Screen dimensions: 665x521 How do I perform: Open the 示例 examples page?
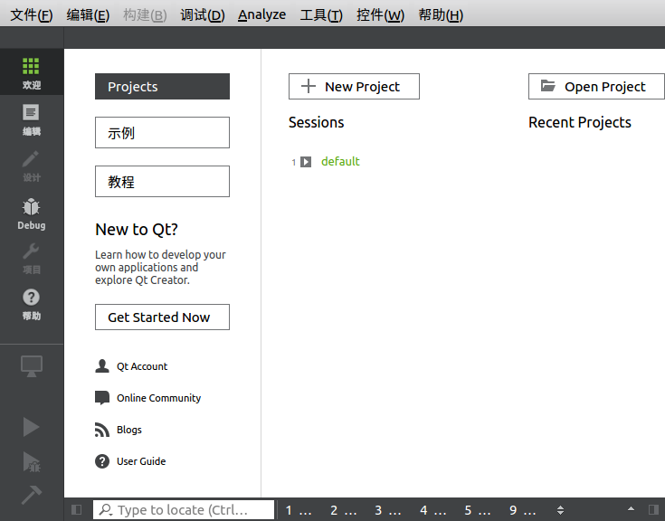coord(163,133)
